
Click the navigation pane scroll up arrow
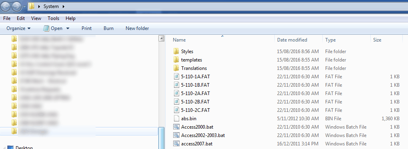[161, 39]
